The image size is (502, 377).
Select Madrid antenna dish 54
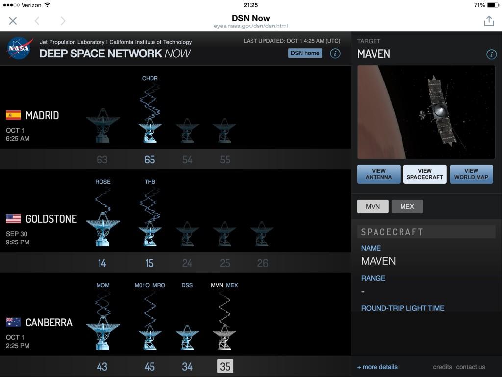(x=187, y=131)
